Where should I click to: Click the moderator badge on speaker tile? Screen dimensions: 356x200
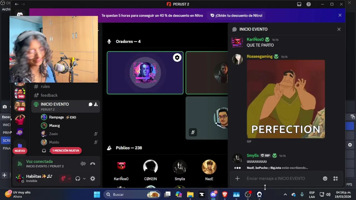[177, 57]
